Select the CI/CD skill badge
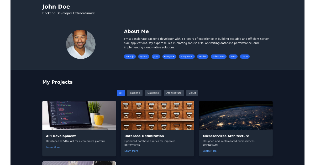Viewport: 315px width, 165px height. point(245,56)
